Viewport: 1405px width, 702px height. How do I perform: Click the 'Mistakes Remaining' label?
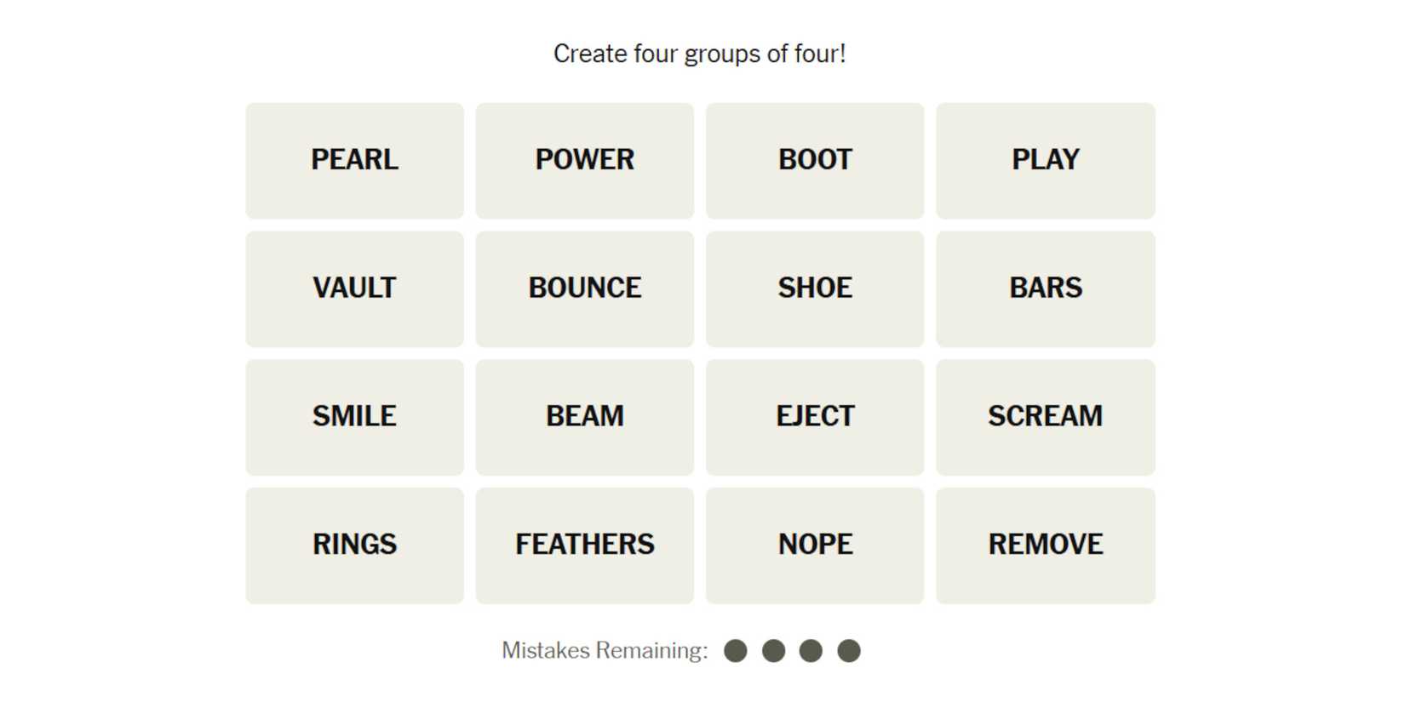pos(605,651)
